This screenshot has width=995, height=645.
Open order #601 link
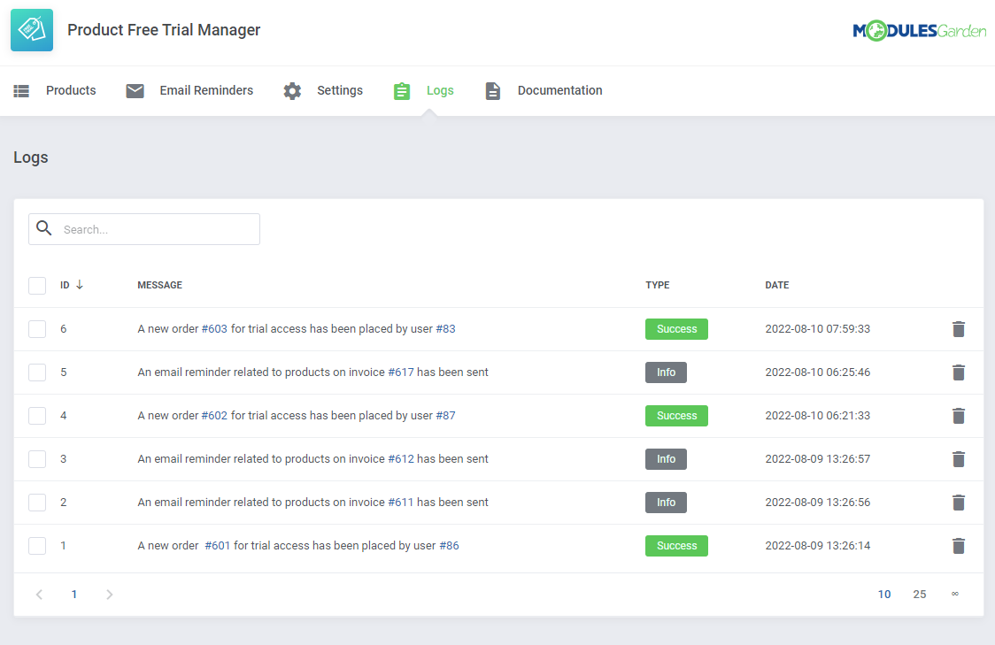point(218,545)
